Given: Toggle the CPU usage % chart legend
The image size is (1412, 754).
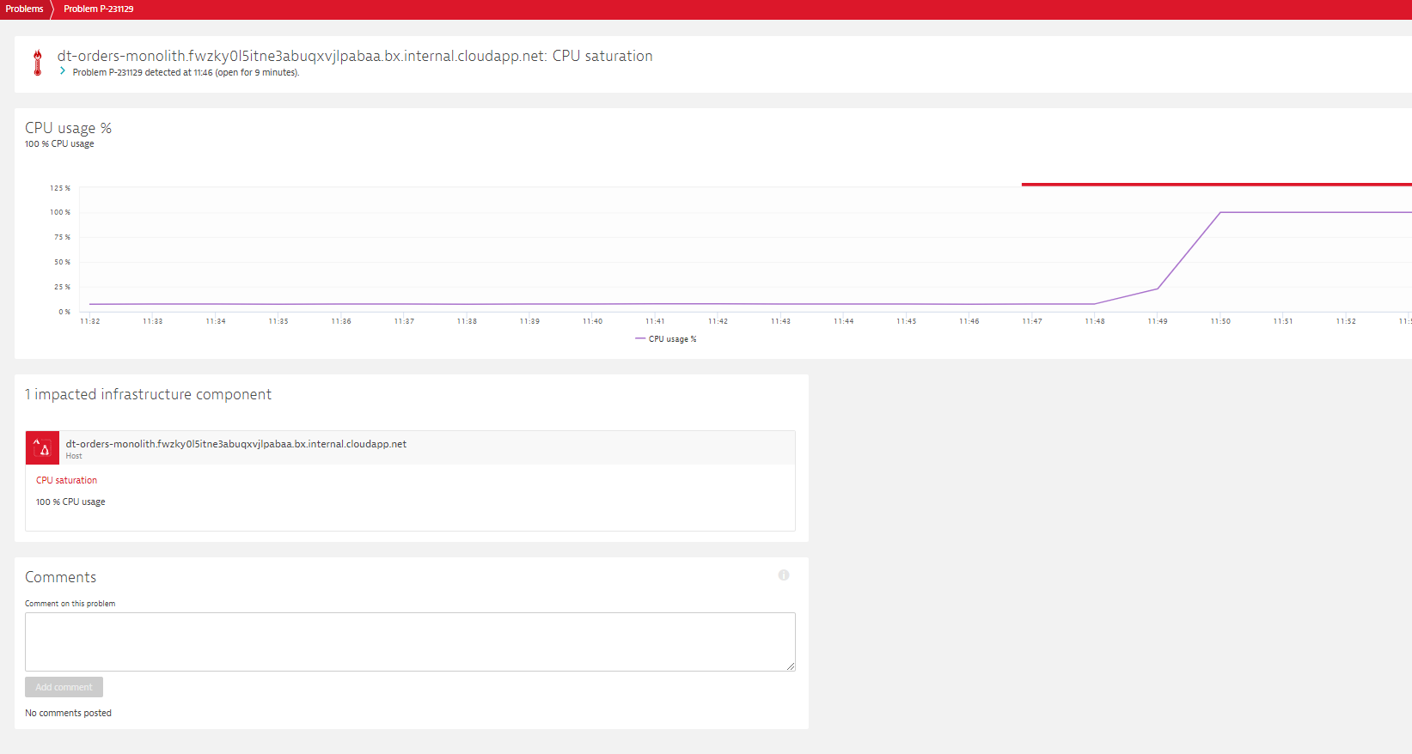Looking at the screenshot, I should [666, 339].
